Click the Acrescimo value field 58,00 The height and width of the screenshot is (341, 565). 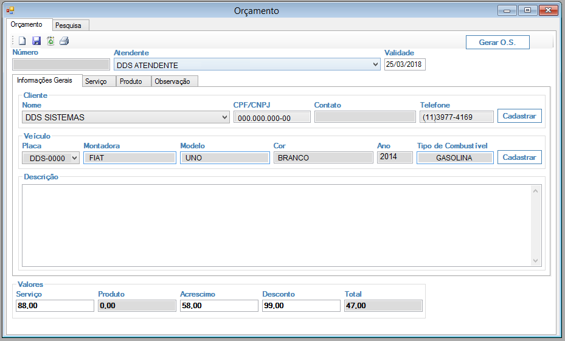click(219, 306)
